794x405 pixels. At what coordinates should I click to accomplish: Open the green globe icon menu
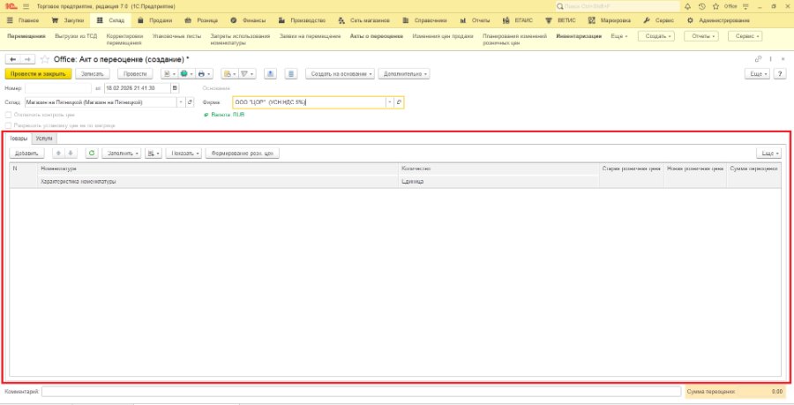click(187, 74)
